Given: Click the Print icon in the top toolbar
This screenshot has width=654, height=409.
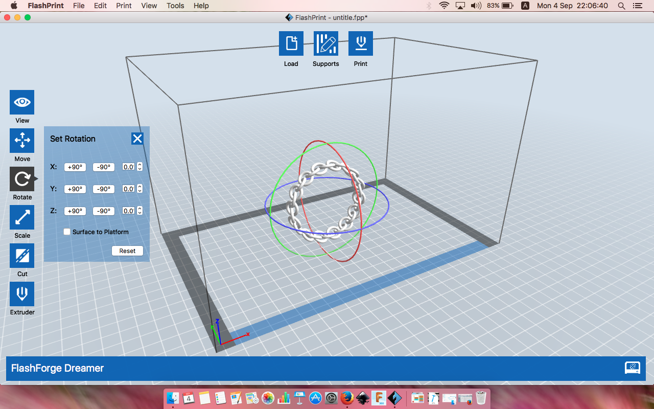Looking at the screenshot, I should click(361, 43).
